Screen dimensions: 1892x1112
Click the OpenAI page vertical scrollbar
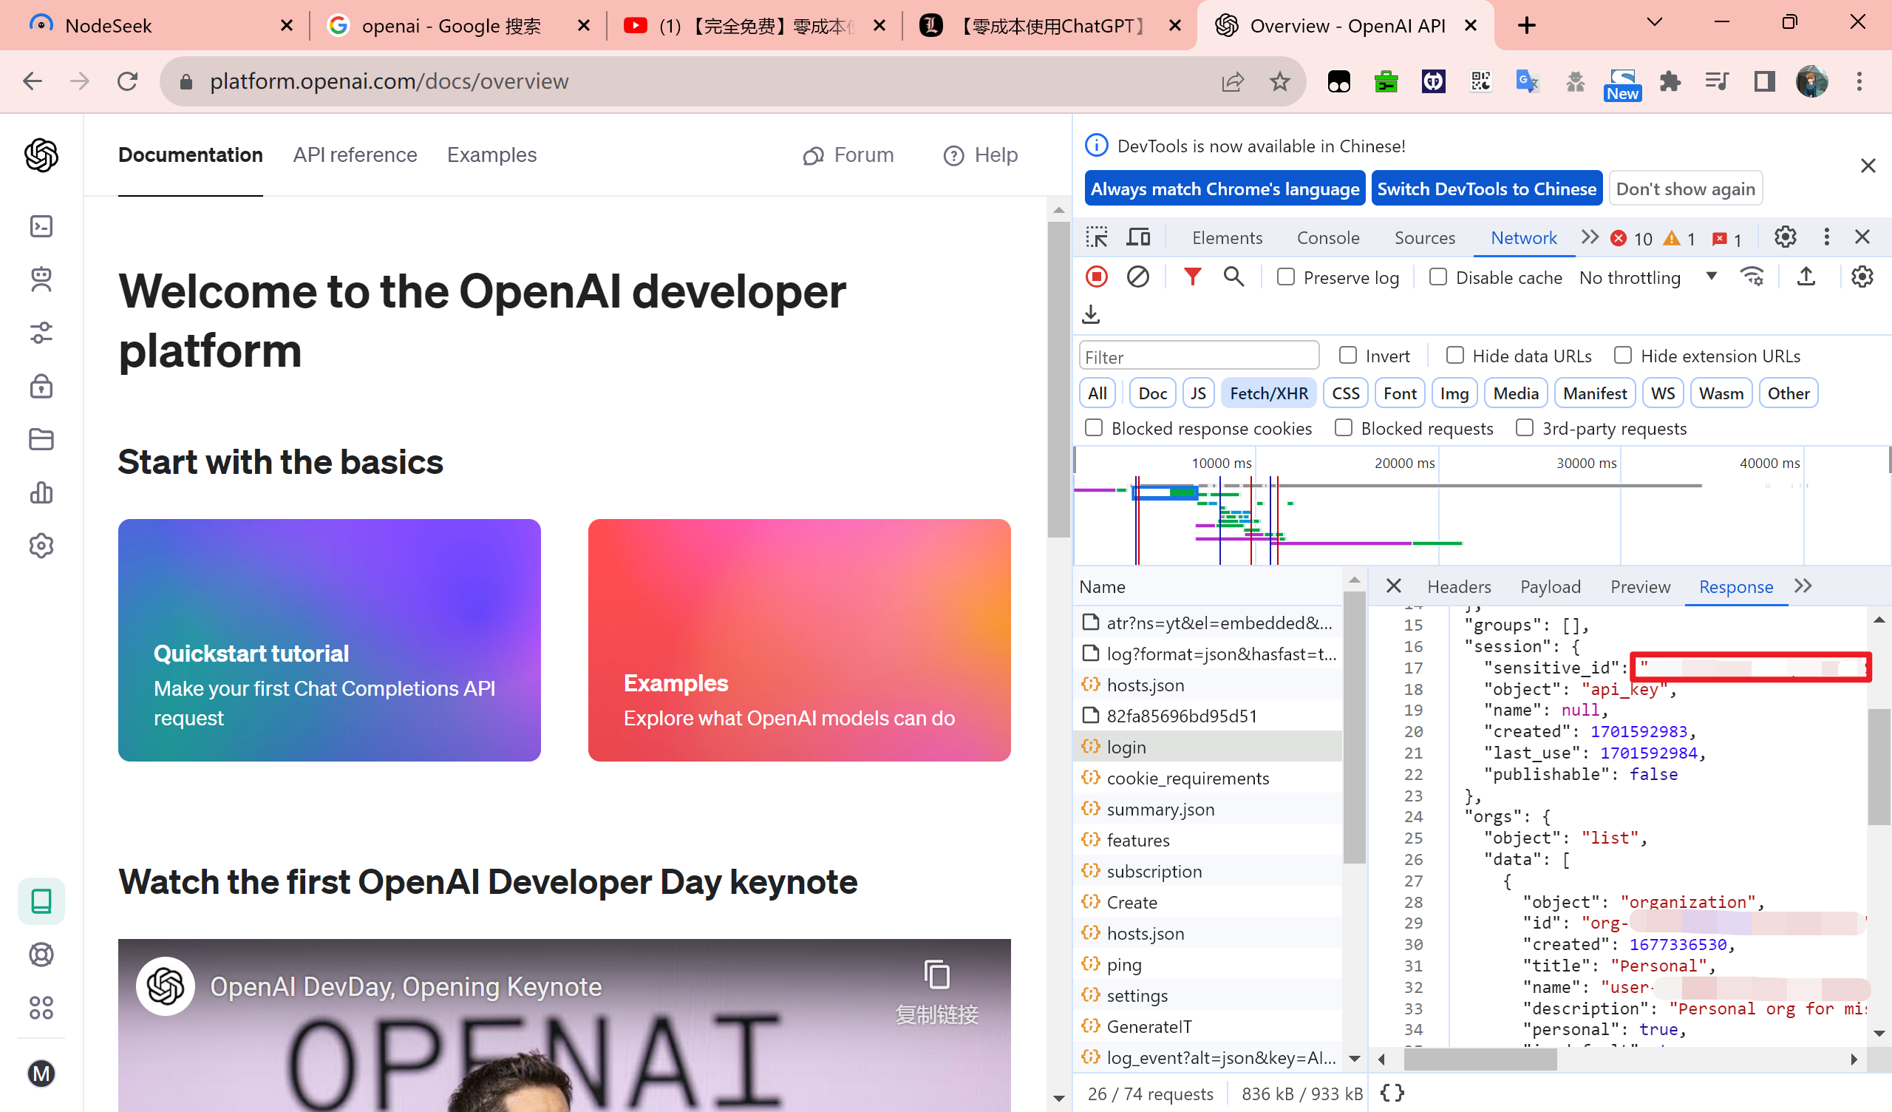pyautogui.click(x=1058, y=379)
